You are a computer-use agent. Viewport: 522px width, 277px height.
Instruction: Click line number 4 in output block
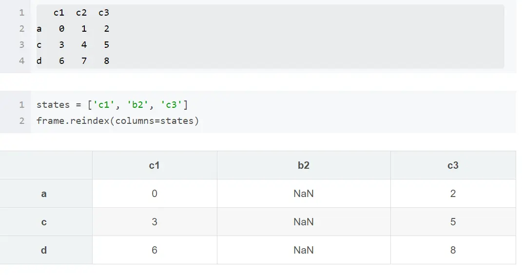(x=22, y=61)
